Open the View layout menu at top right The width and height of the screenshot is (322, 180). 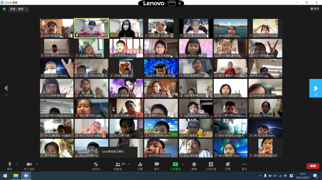point(315,9)
